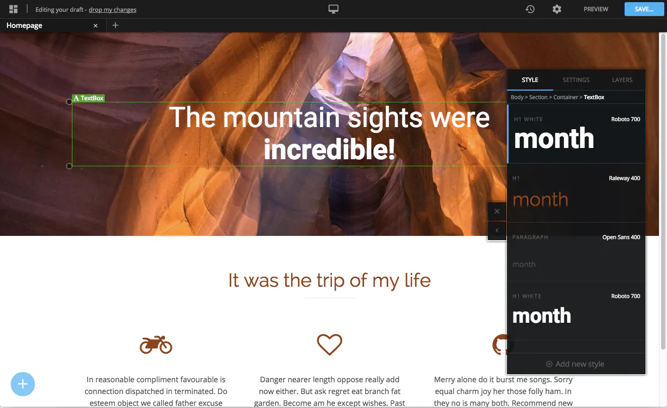
Task: Switch to desktop device preview icon
Action: 334,9
